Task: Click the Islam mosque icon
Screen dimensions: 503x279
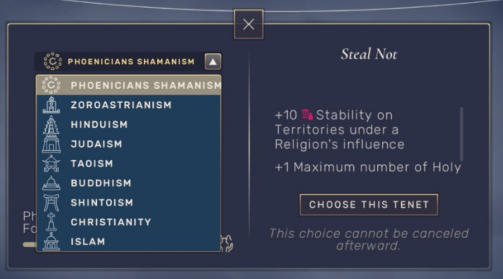Action: [51, 241]
